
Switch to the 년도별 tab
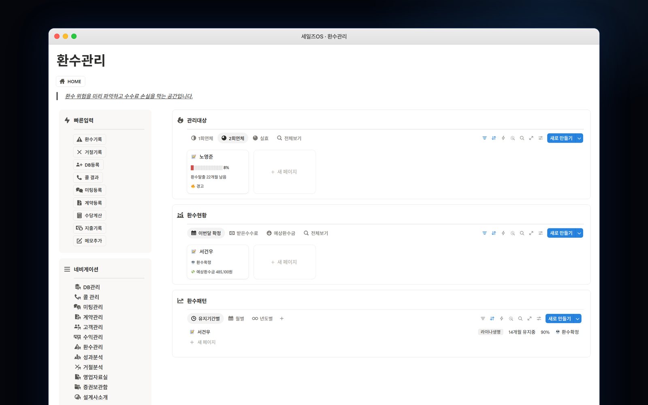[262, 319]
